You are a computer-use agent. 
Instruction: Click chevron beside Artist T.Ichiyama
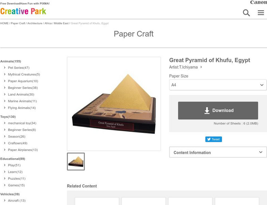pos(201,67)
